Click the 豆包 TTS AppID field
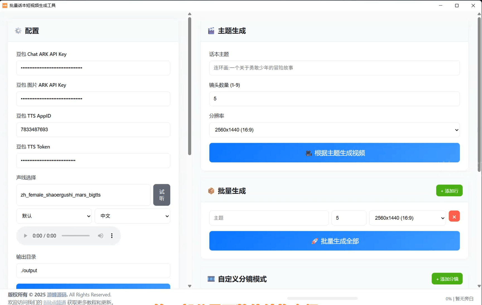Image resolution: width=482 pixels, height=305 pixels. point(93,130)
